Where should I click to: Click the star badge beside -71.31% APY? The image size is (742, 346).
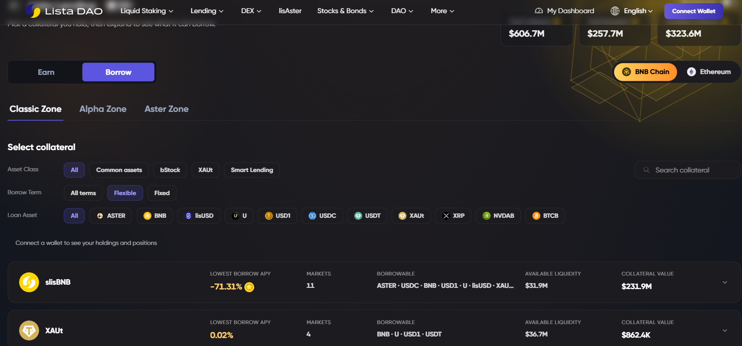coord(249,287)
